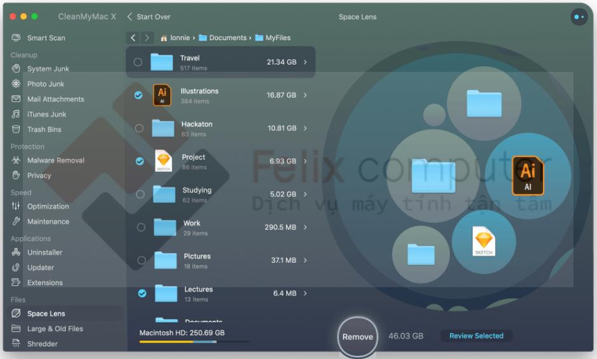Image resolution: width=597 pixels, height=359 pixels.
Task: Open the assistant dots icon top right
Action: [x=579, y=17]
